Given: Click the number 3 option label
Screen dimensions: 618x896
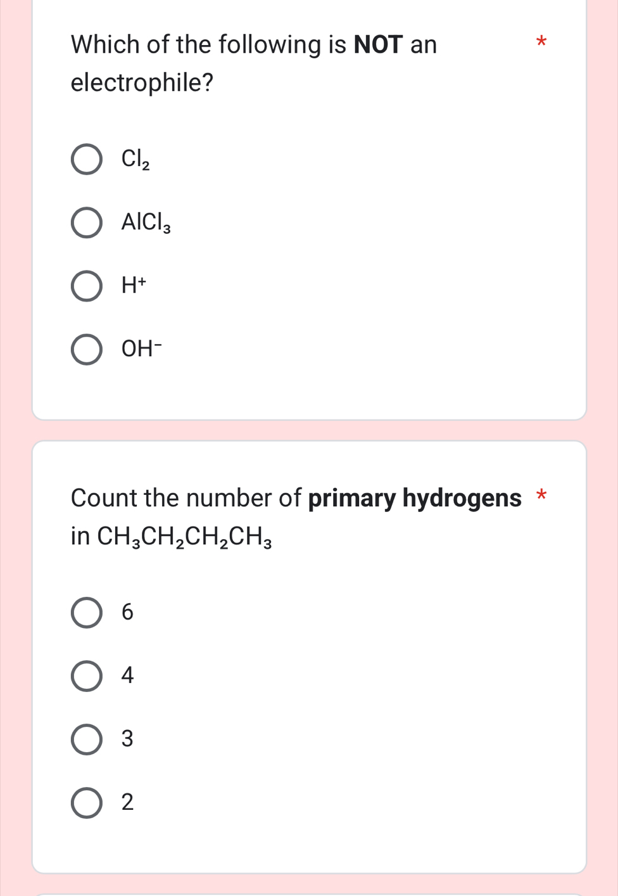Looking at the screenshot, I should (127, 739).
